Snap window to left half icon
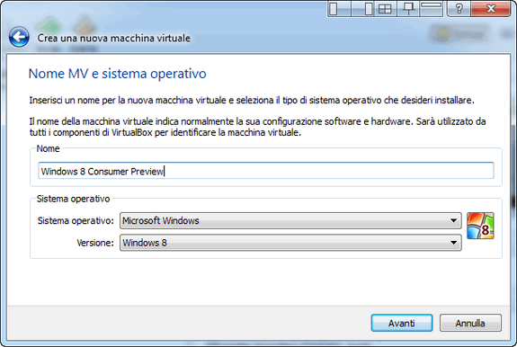Viewport: 517px width, 347px height. [339, 9]
